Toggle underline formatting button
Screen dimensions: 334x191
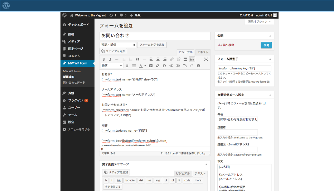(x=127, y=66)
